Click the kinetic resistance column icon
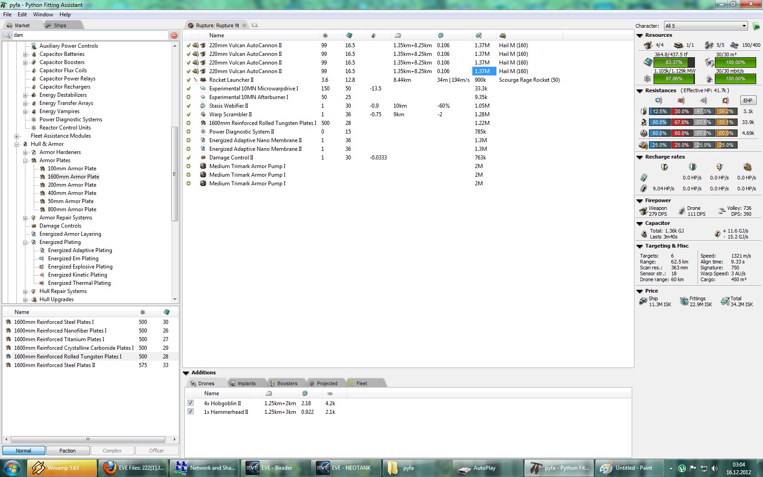 (x=703, y=100)
